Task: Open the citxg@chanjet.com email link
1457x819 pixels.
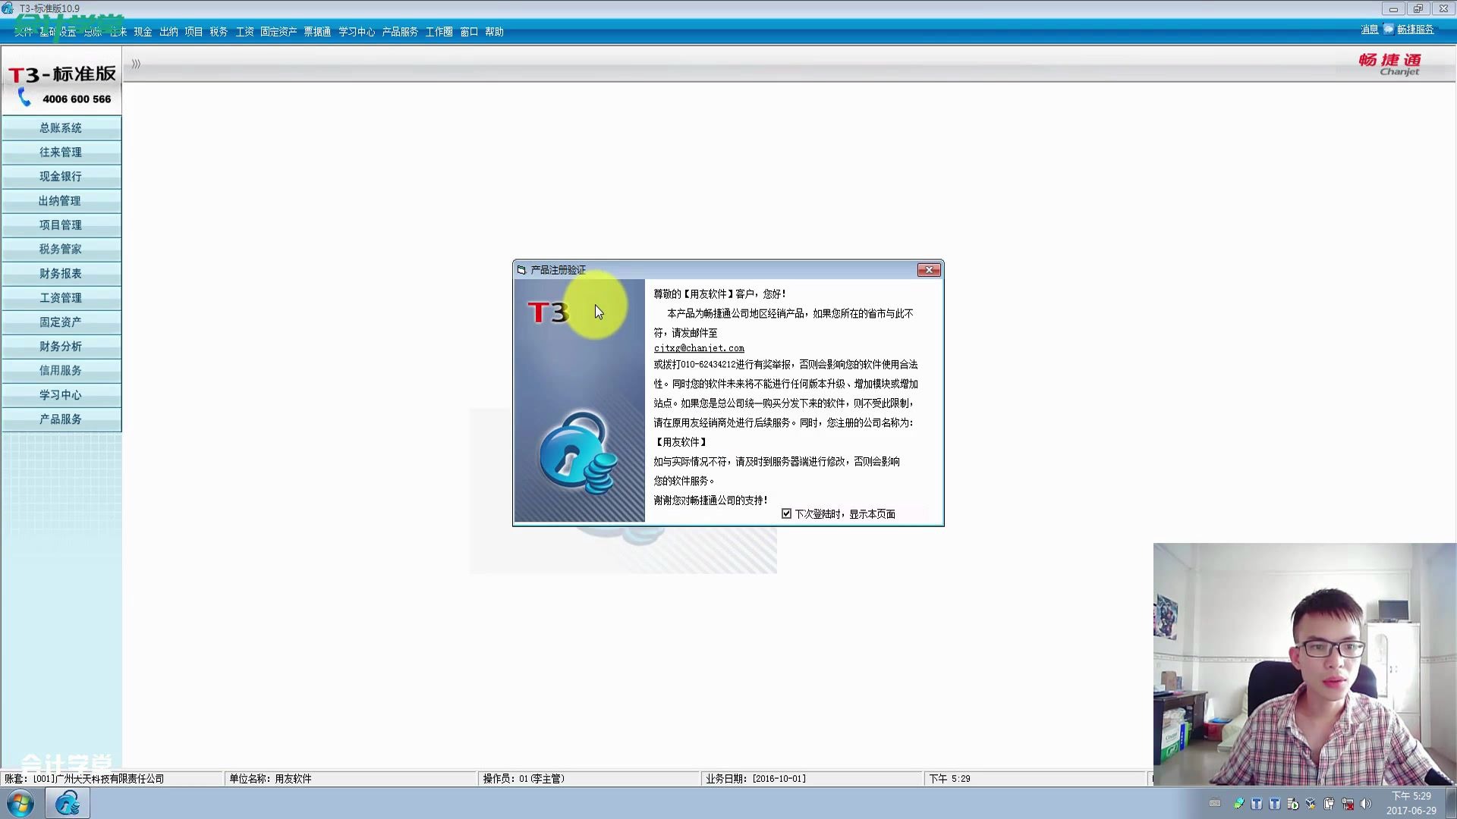Action: click(699, 348)
